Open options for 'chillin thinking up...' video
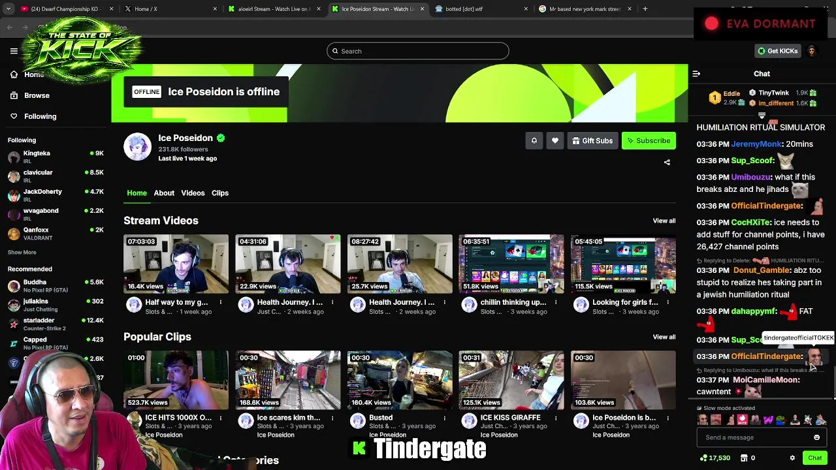Screen dimensions: 836x470 click(x=556, y=302)
